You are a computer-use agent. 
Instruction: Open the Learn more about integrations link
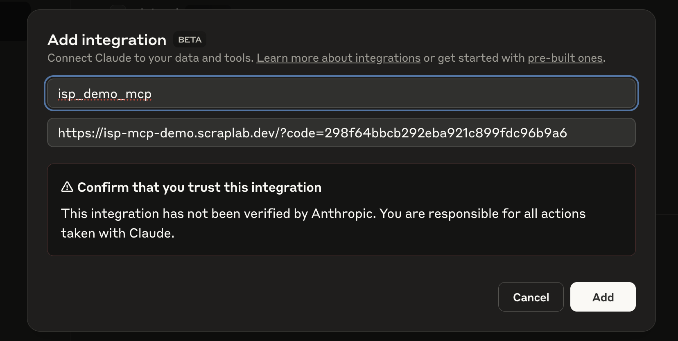tap(338, 58)
